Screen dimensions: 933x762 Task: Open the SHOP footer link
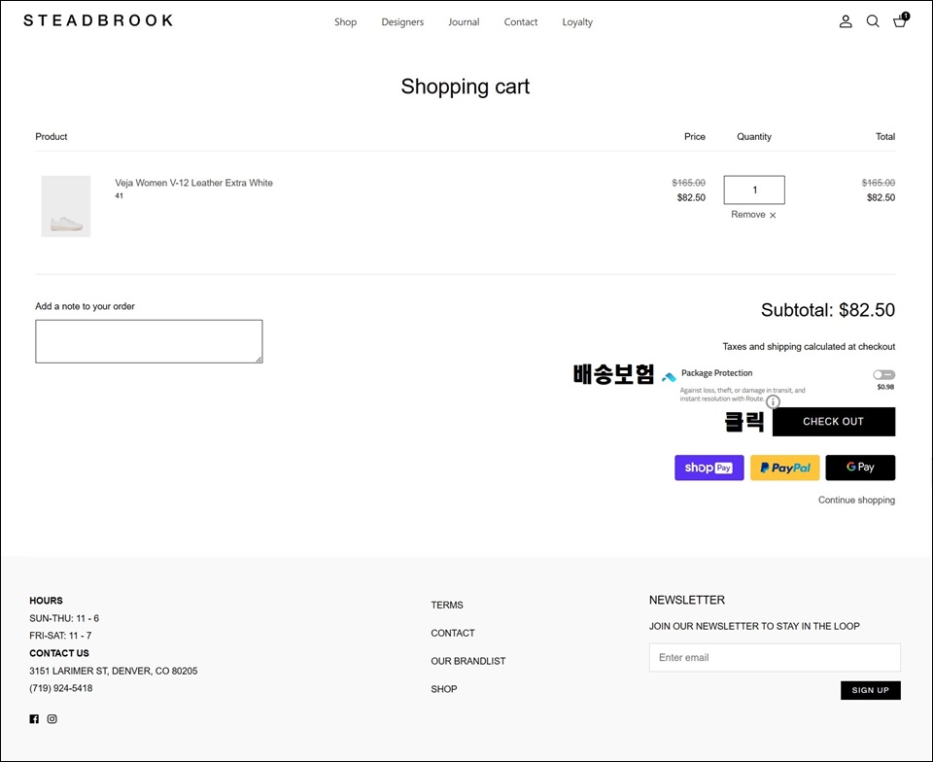(x=444, y=689)
